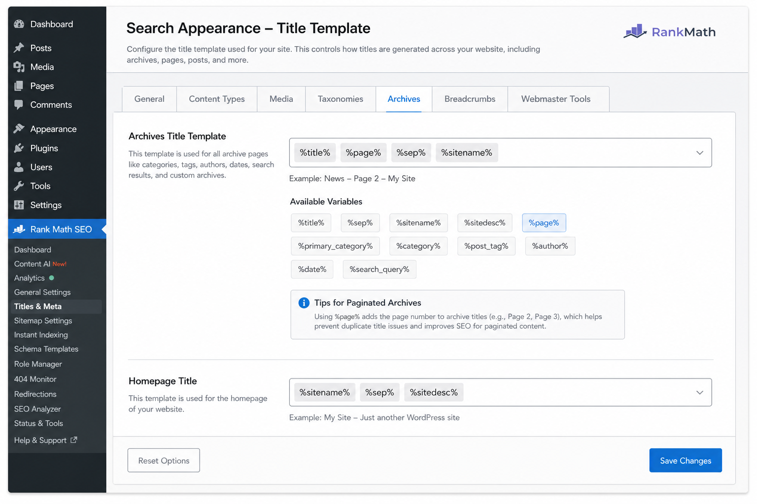Click the green Analytics status dot
This screenshot has width=757, height=504.
pos(52,278)
